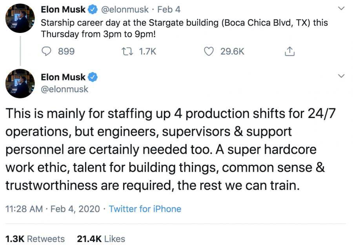Click the retweet icon showing 1.7K
353x251 pixels.
click(x=127, y=51)
